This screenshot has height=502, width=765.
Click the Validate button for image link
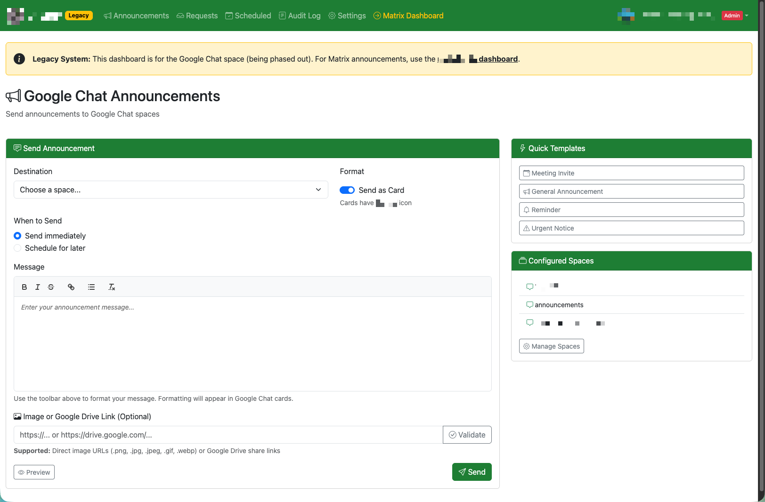(467, 435)
